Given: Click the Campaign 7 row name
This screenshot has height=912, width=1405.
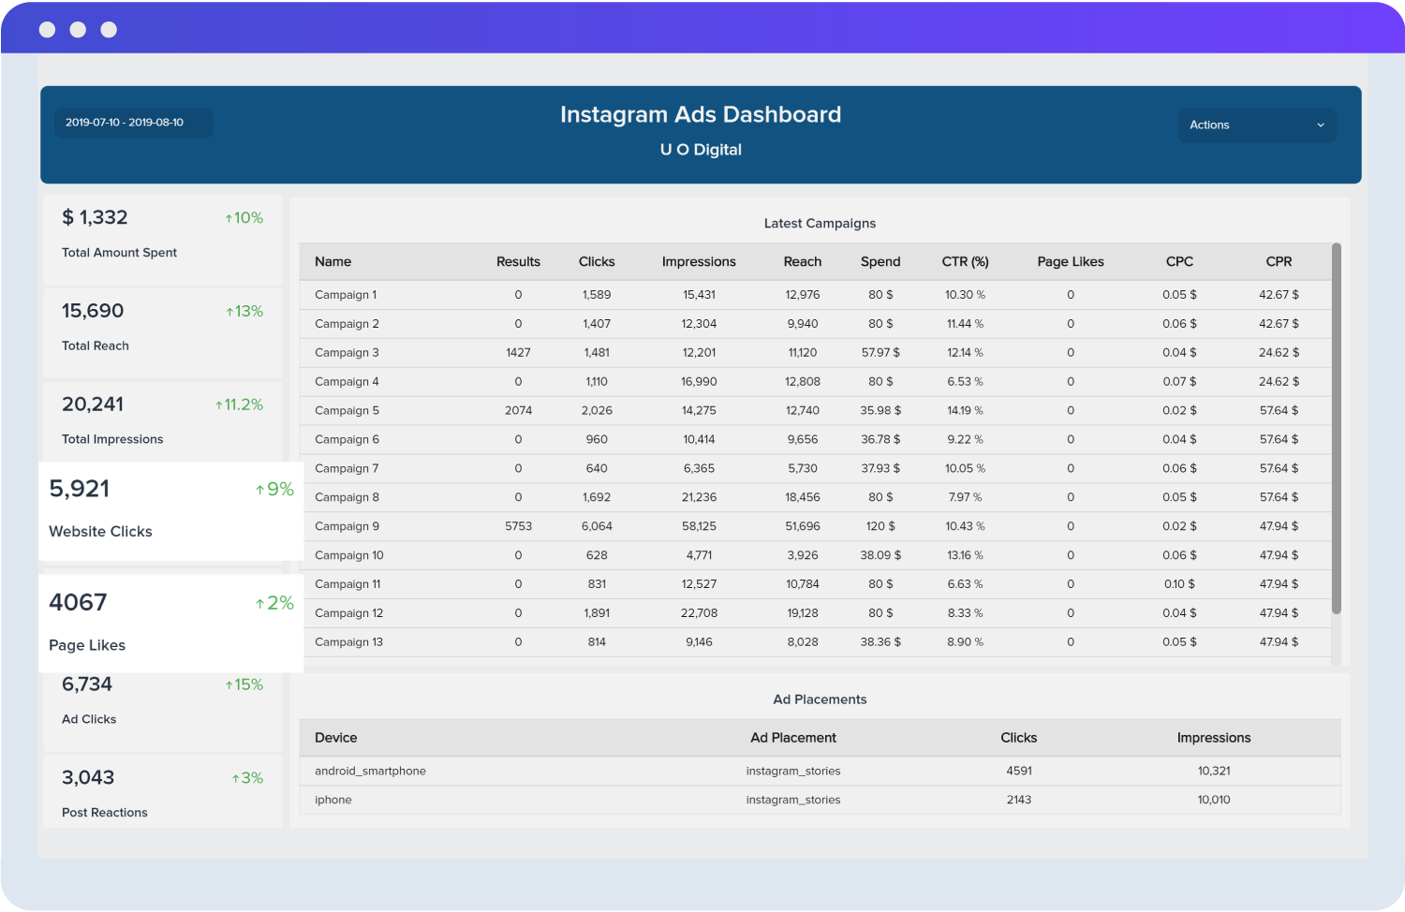Looking at the screenshot, I should (x=347, y=469).
